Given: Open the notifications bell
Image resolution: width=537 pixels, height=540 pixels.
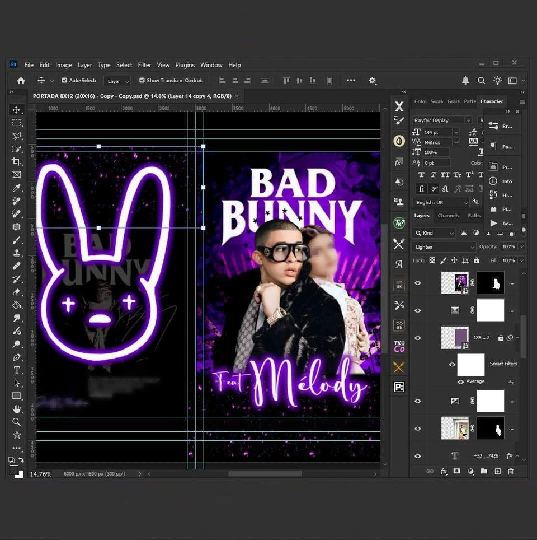Looking at the screenshot, I should click(x=465, y=81).
